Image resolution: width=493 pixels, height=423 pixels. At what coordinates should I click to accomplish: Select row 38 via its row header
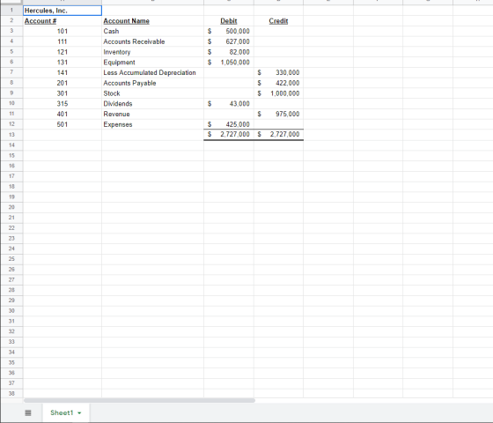(11, 393)
